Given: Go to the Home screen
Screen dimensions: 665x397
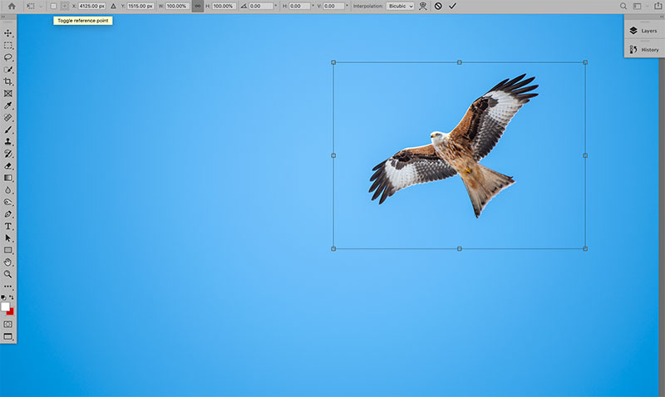Looking at the screenshot, I should pos(12,6).
